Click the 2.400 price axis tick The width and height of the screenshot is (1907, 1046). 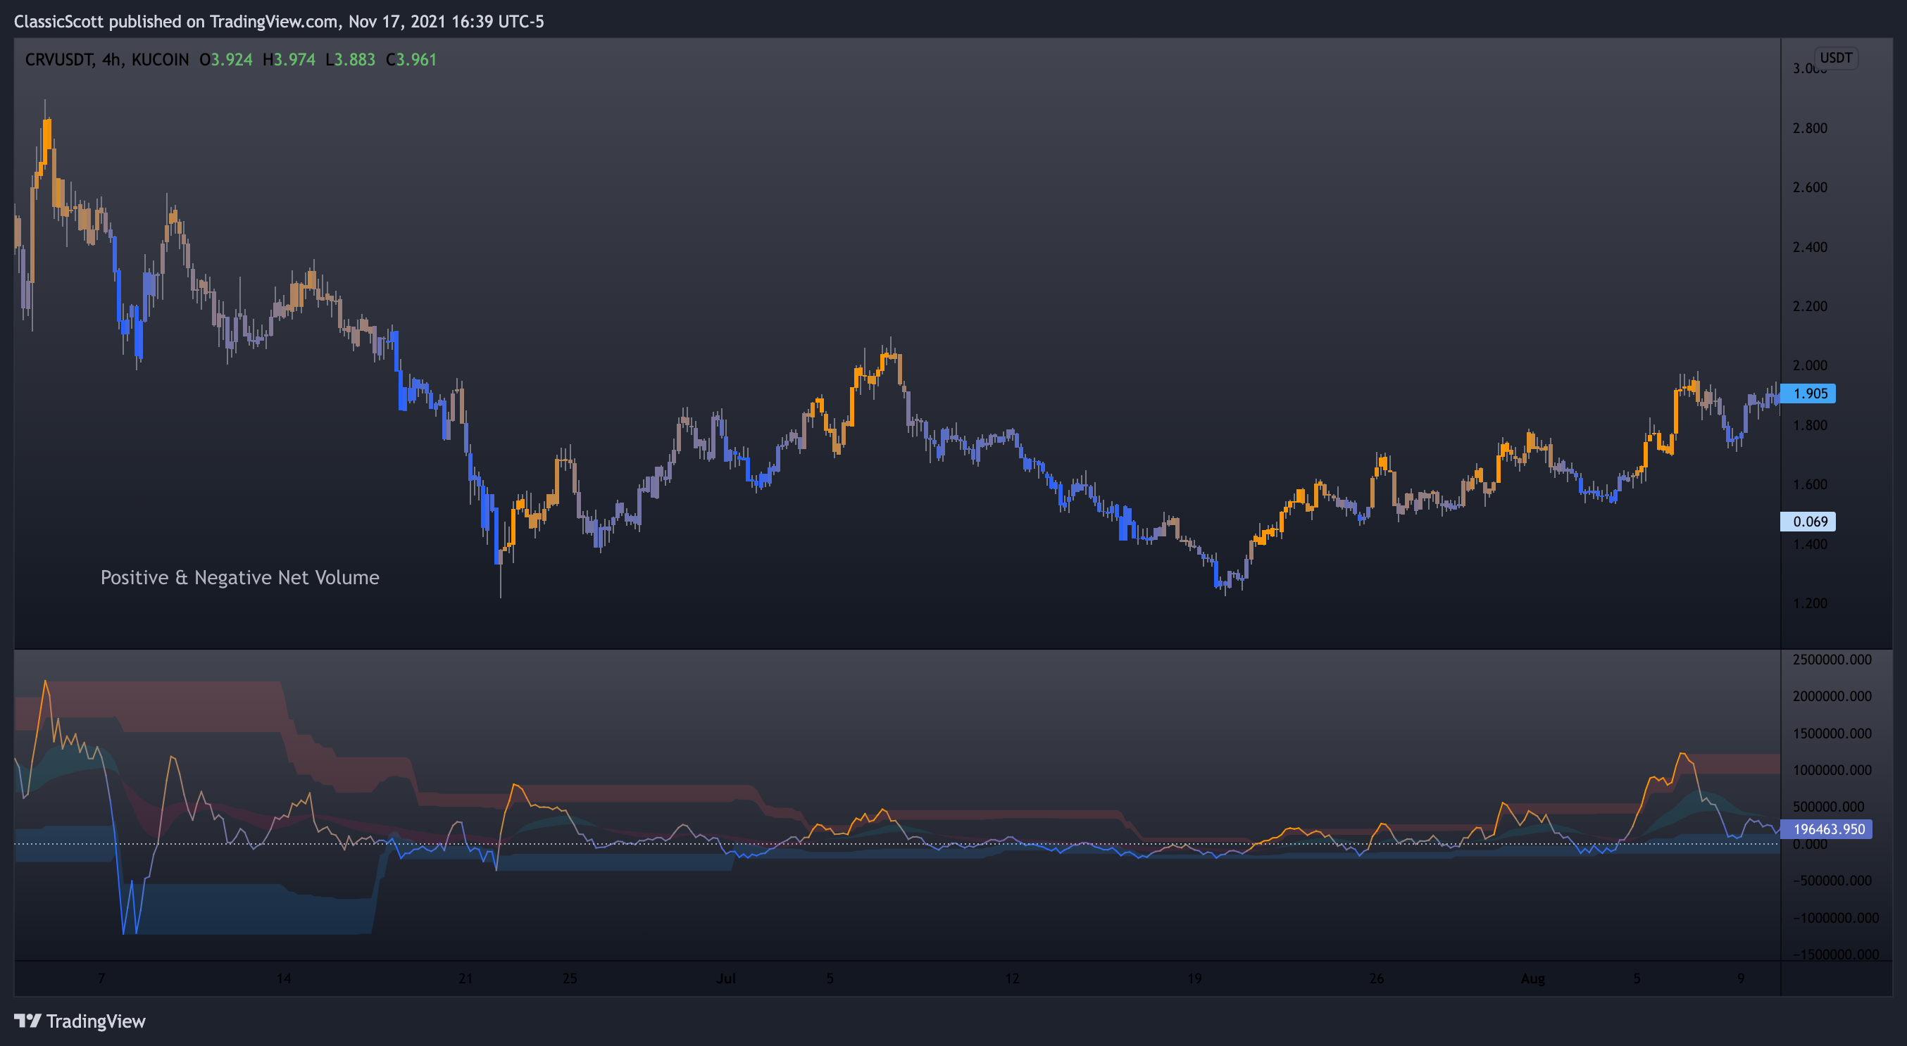tap(1809, 247)
